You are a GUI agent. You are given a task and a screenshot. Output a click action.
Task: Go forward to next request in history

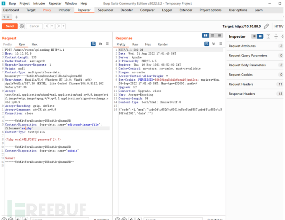coord(59,26)
